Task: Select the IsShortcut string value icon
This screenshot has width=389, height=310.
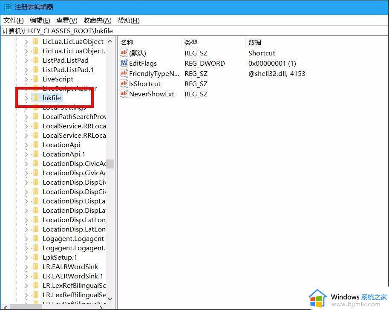Action: 124,84
